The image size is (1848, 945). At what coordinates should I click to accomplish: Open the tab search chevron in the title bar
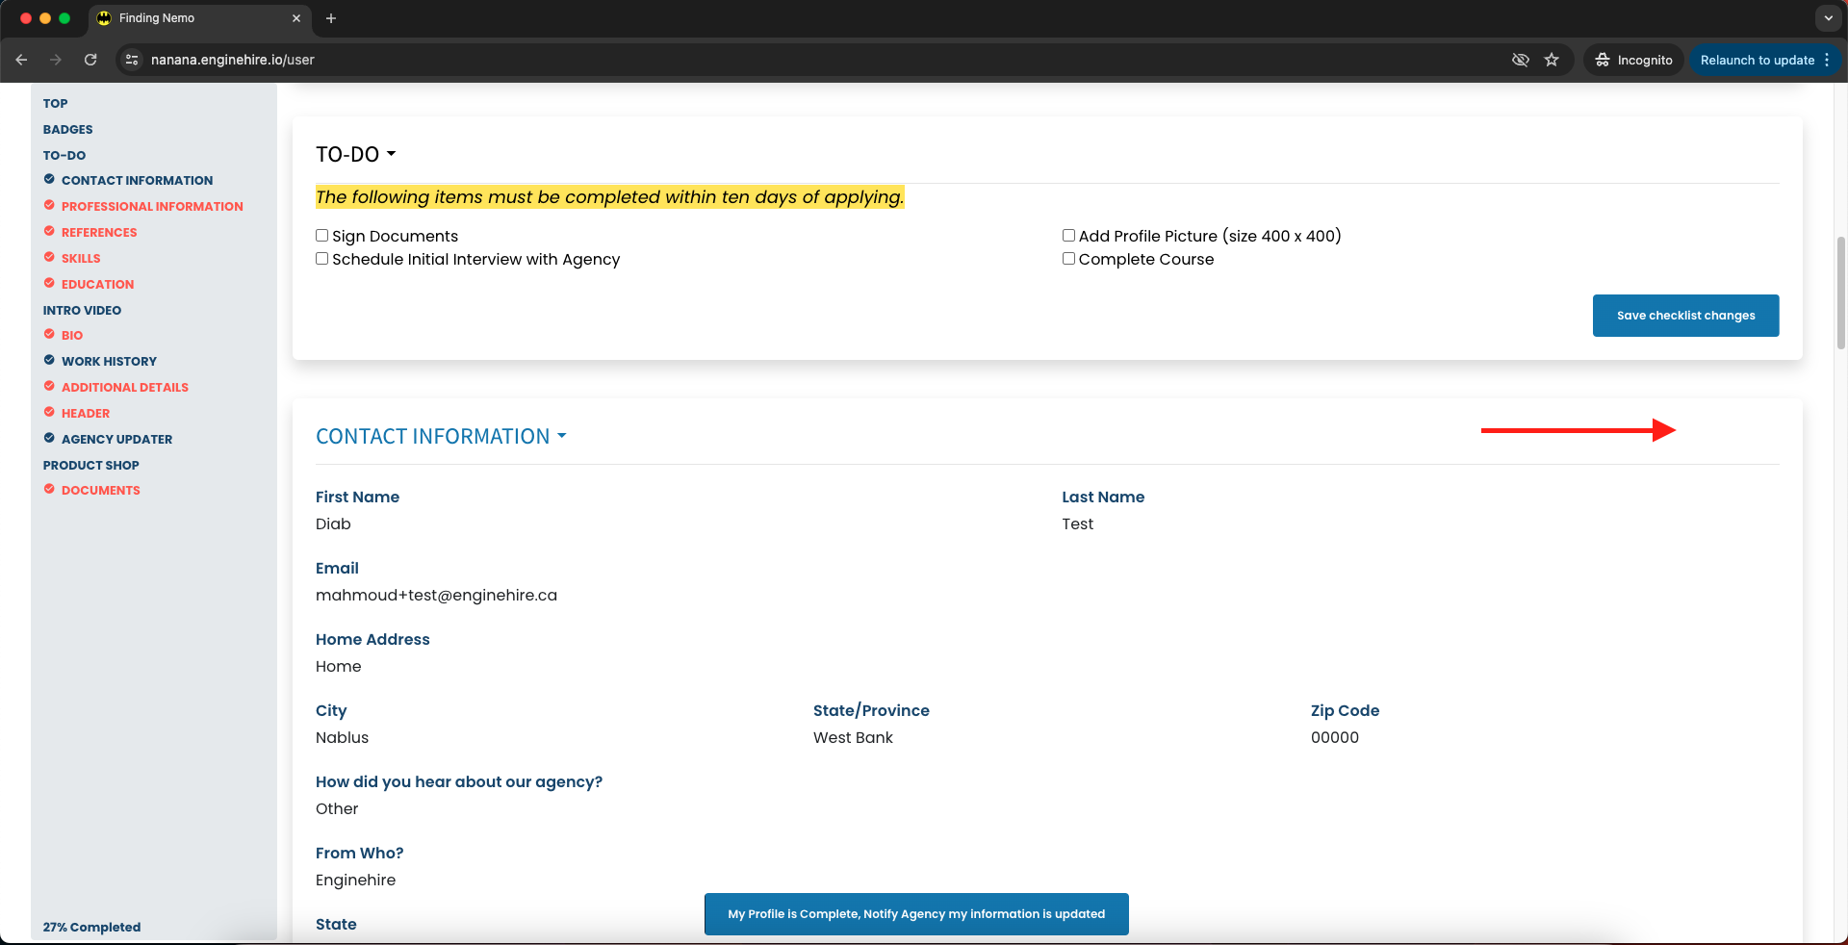pyautogui.click(x=1828, y=18)
